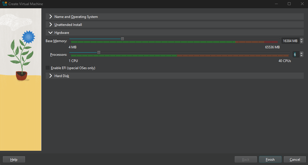The image size is (308, 165).
Task: Expand the Unattended Install section
Action: 51,25
